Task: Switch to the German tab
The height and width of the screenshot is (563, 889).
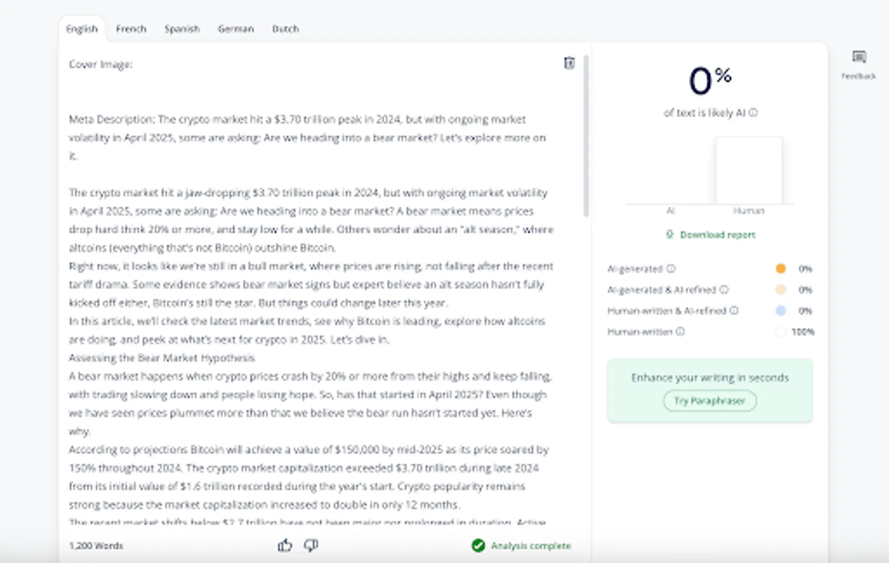Action: (x=236, y=29)
